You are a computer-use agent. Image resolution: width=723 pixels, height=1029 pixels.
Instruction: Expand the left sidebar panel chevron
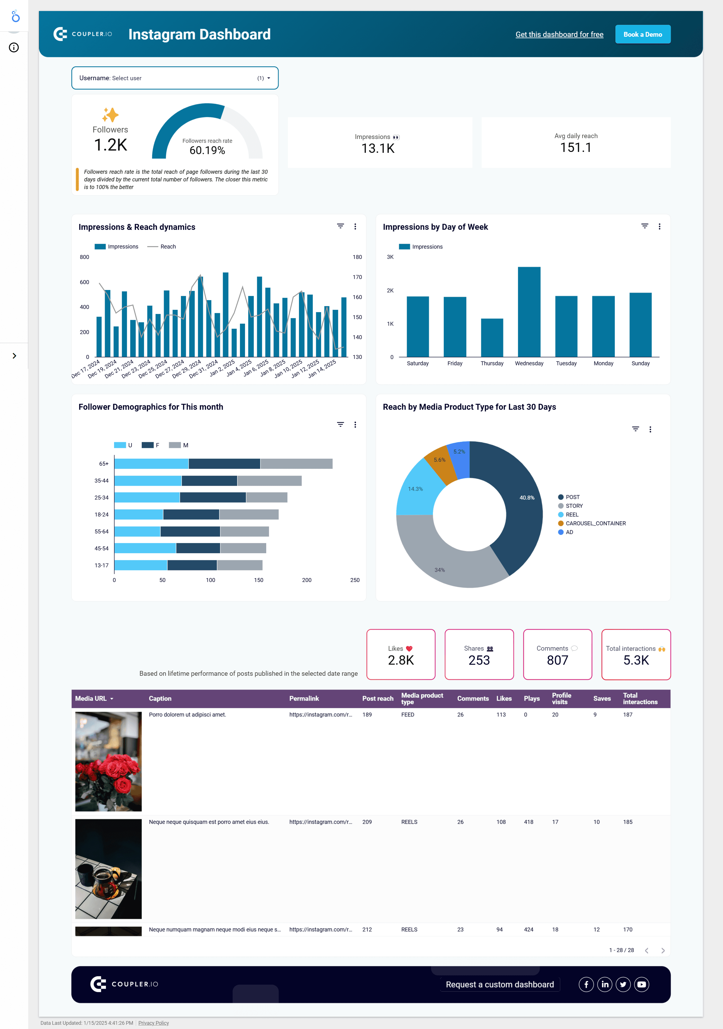(x=14, y=356)
